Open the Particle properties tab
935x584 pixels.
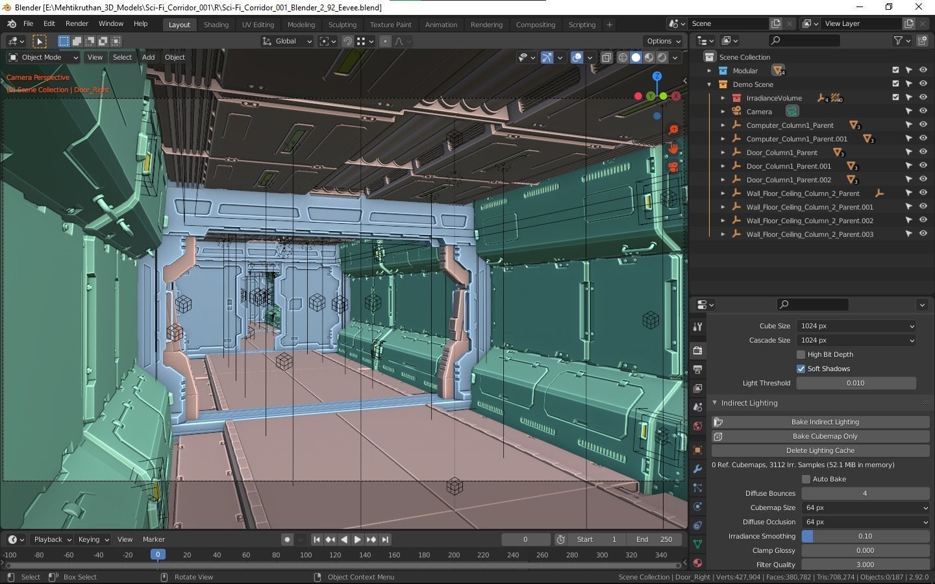[697, 487]
